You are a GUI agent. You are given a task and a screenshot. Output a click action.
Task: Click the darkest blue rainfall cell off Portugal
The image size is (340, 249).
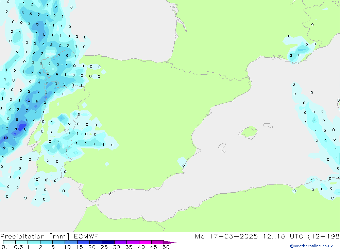tap(21, 127)
